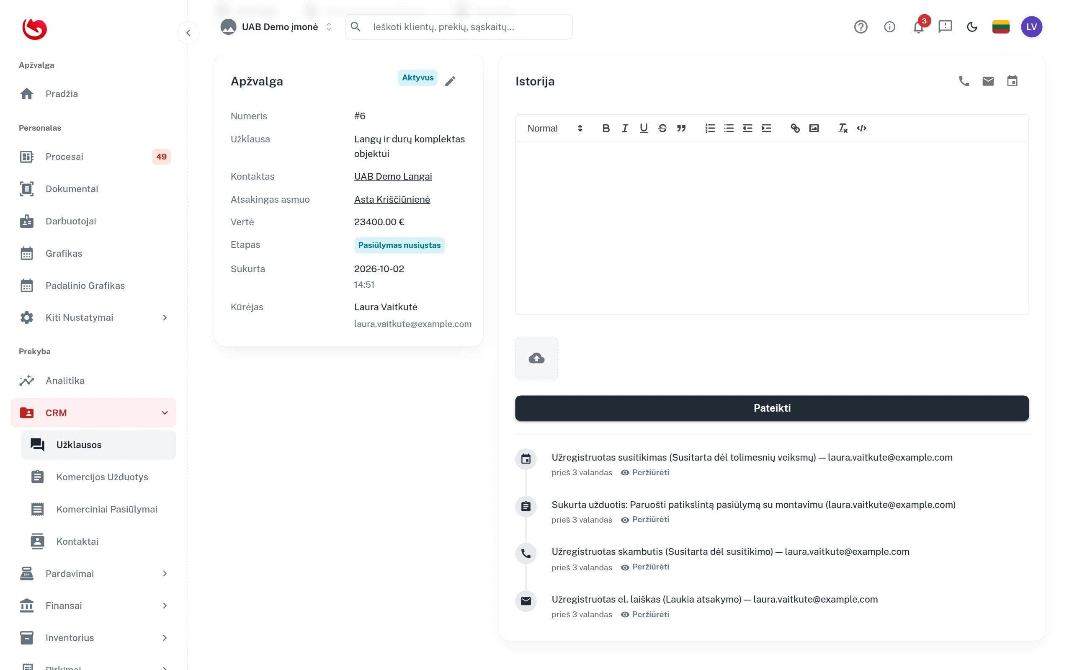Edit Apžvalga details with pencil icon
The image size is (1072, 670).
(x=450, y=81)
